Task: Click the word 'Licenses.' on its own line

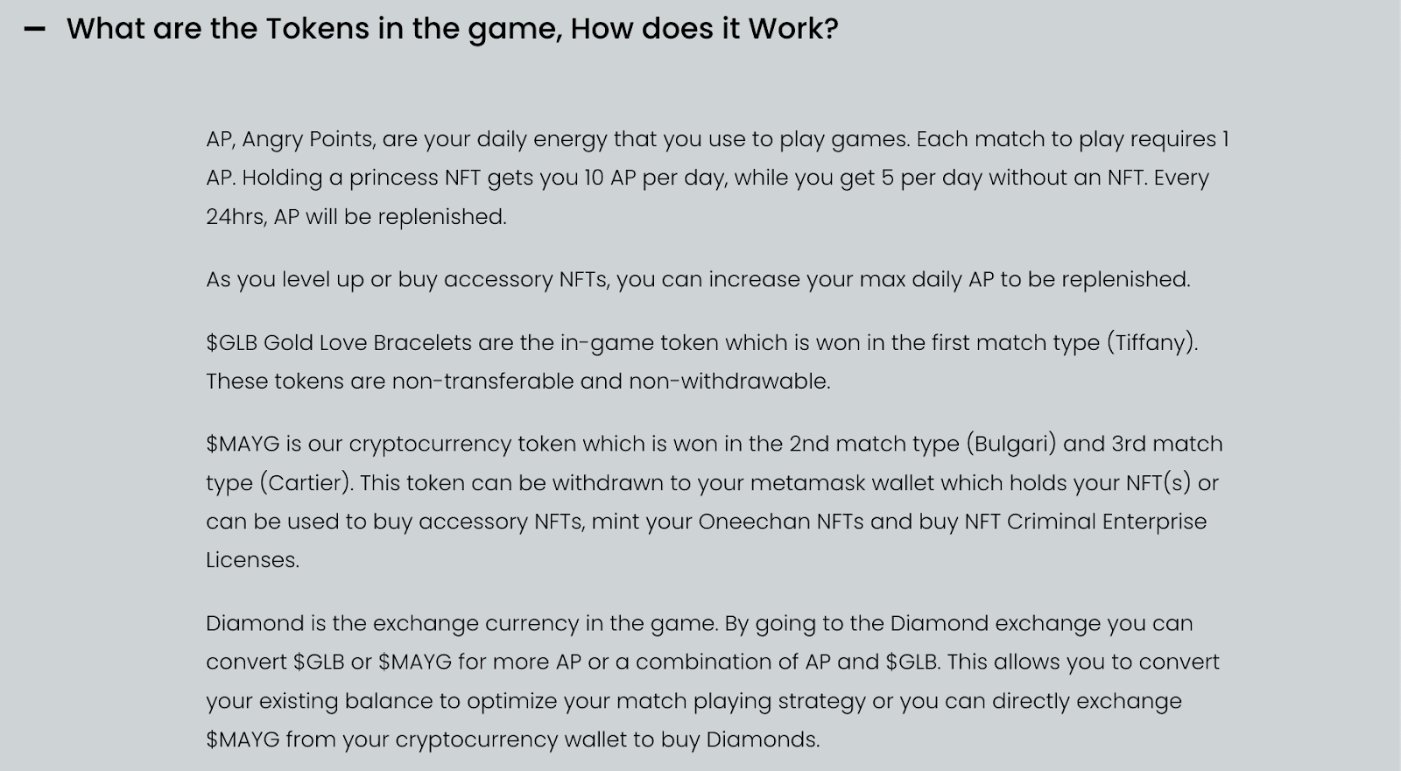Action: pos(252,560)
